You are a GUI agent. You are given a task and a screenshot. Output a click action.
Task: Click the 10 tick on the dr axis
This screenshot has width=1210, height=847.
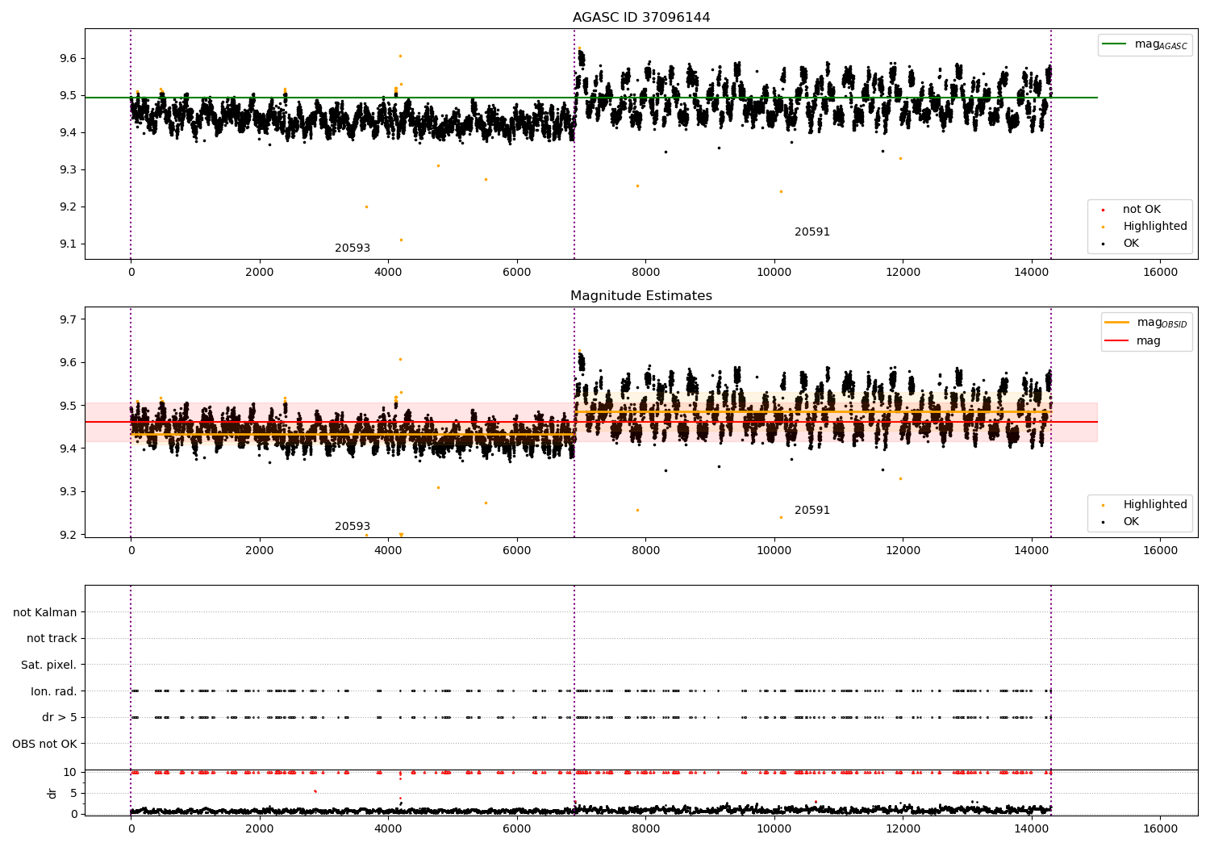[x=70, y=773]
